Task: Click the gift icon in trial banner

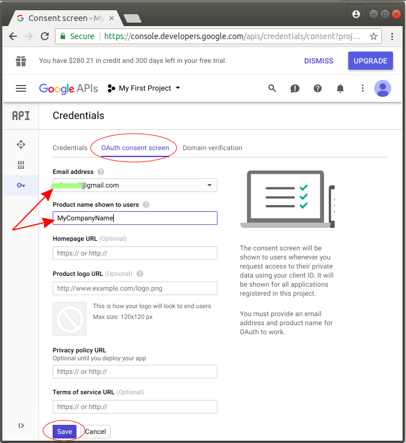Action: (21, 61)
